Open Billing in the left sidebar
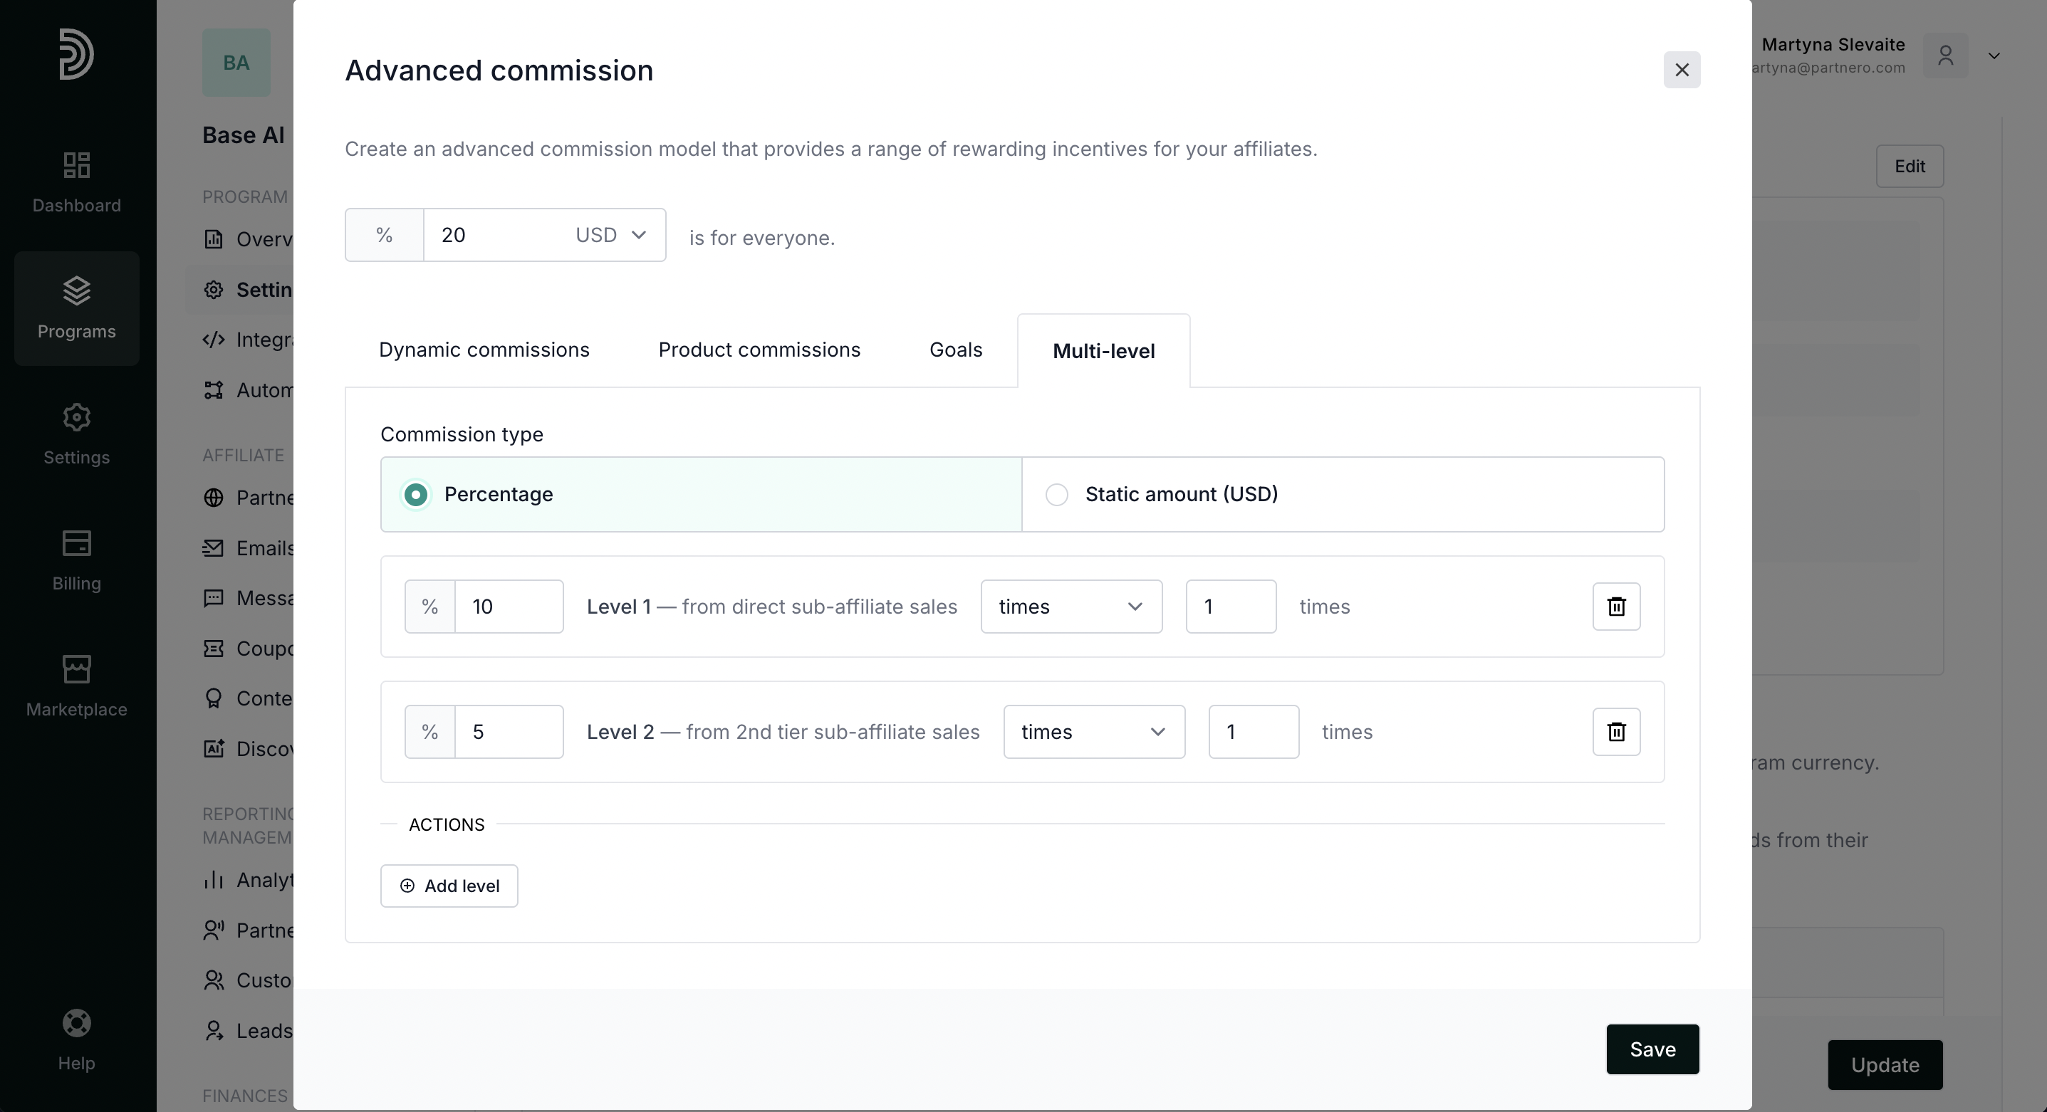2047x1112 pixels. (76, 560)
